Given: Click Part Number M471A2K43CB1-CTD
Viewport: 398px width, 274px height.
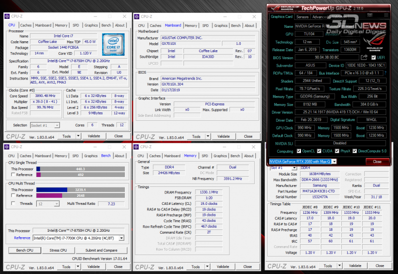Looking at the screenshot, I should click(x=320, y=191).
